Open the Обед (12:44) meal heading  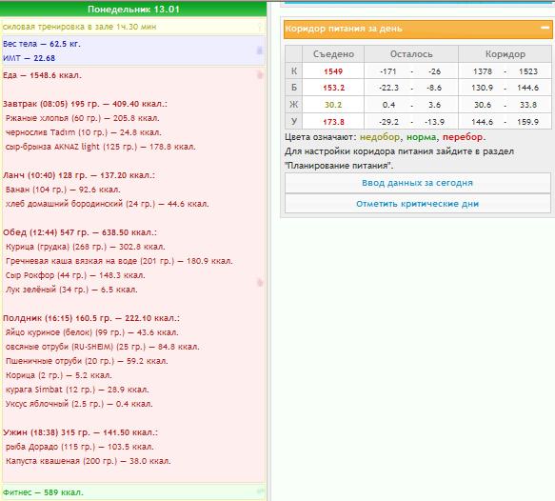tap(80, 232)
